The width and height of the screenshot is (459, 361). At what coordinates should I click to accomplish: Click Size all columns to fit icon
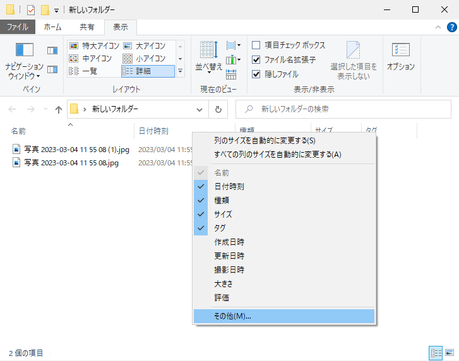point(231,74)
